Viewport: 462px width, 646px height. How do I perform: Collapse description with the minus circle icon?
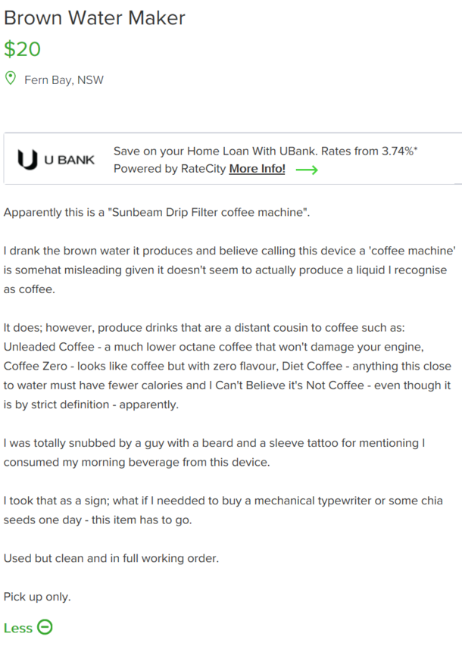(45, 627)
